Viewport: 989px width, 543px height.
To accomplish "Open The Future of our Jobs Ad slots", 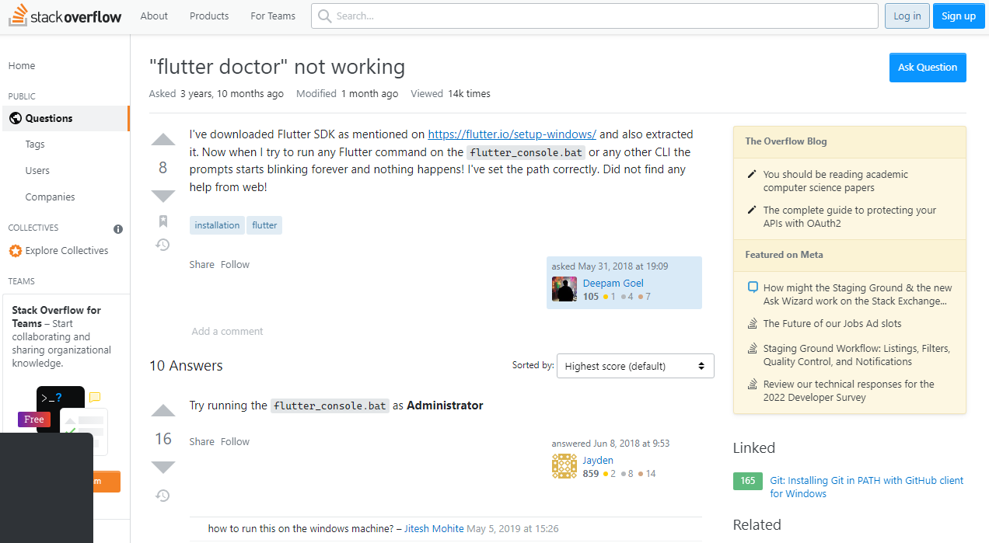I will pos(833,324).
